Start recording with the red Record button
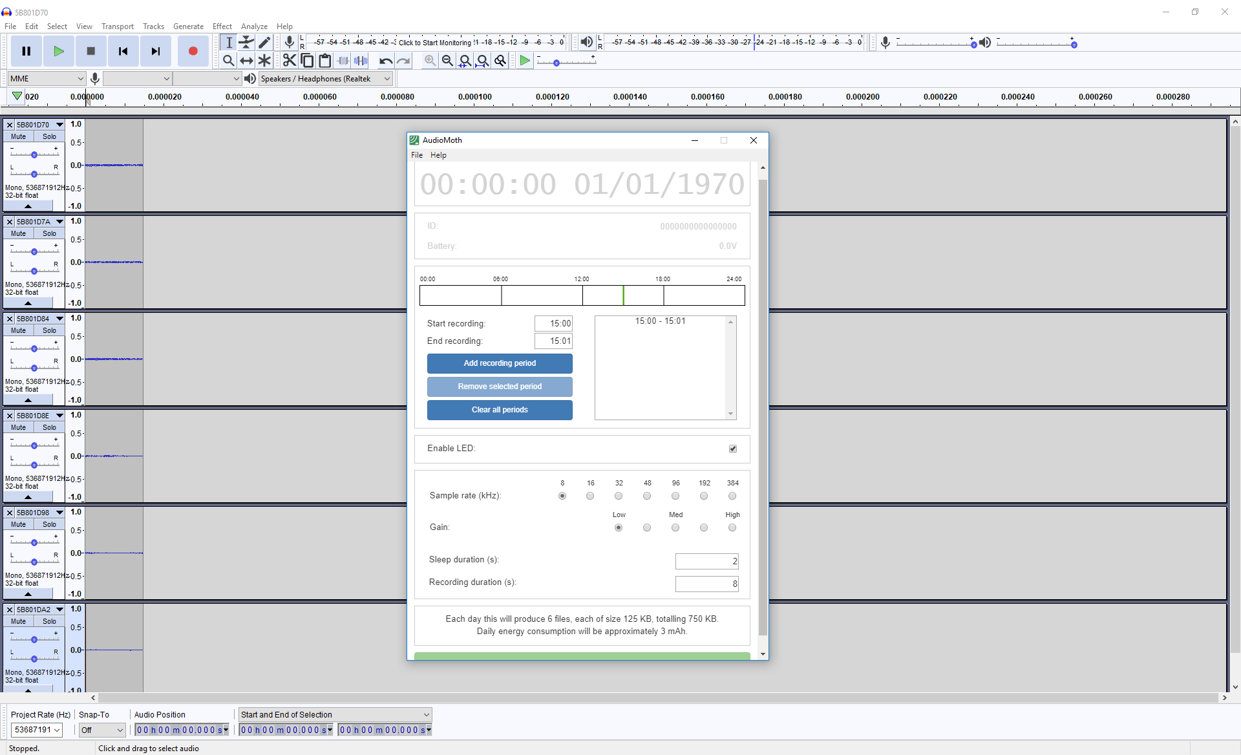 pos(193,51)
